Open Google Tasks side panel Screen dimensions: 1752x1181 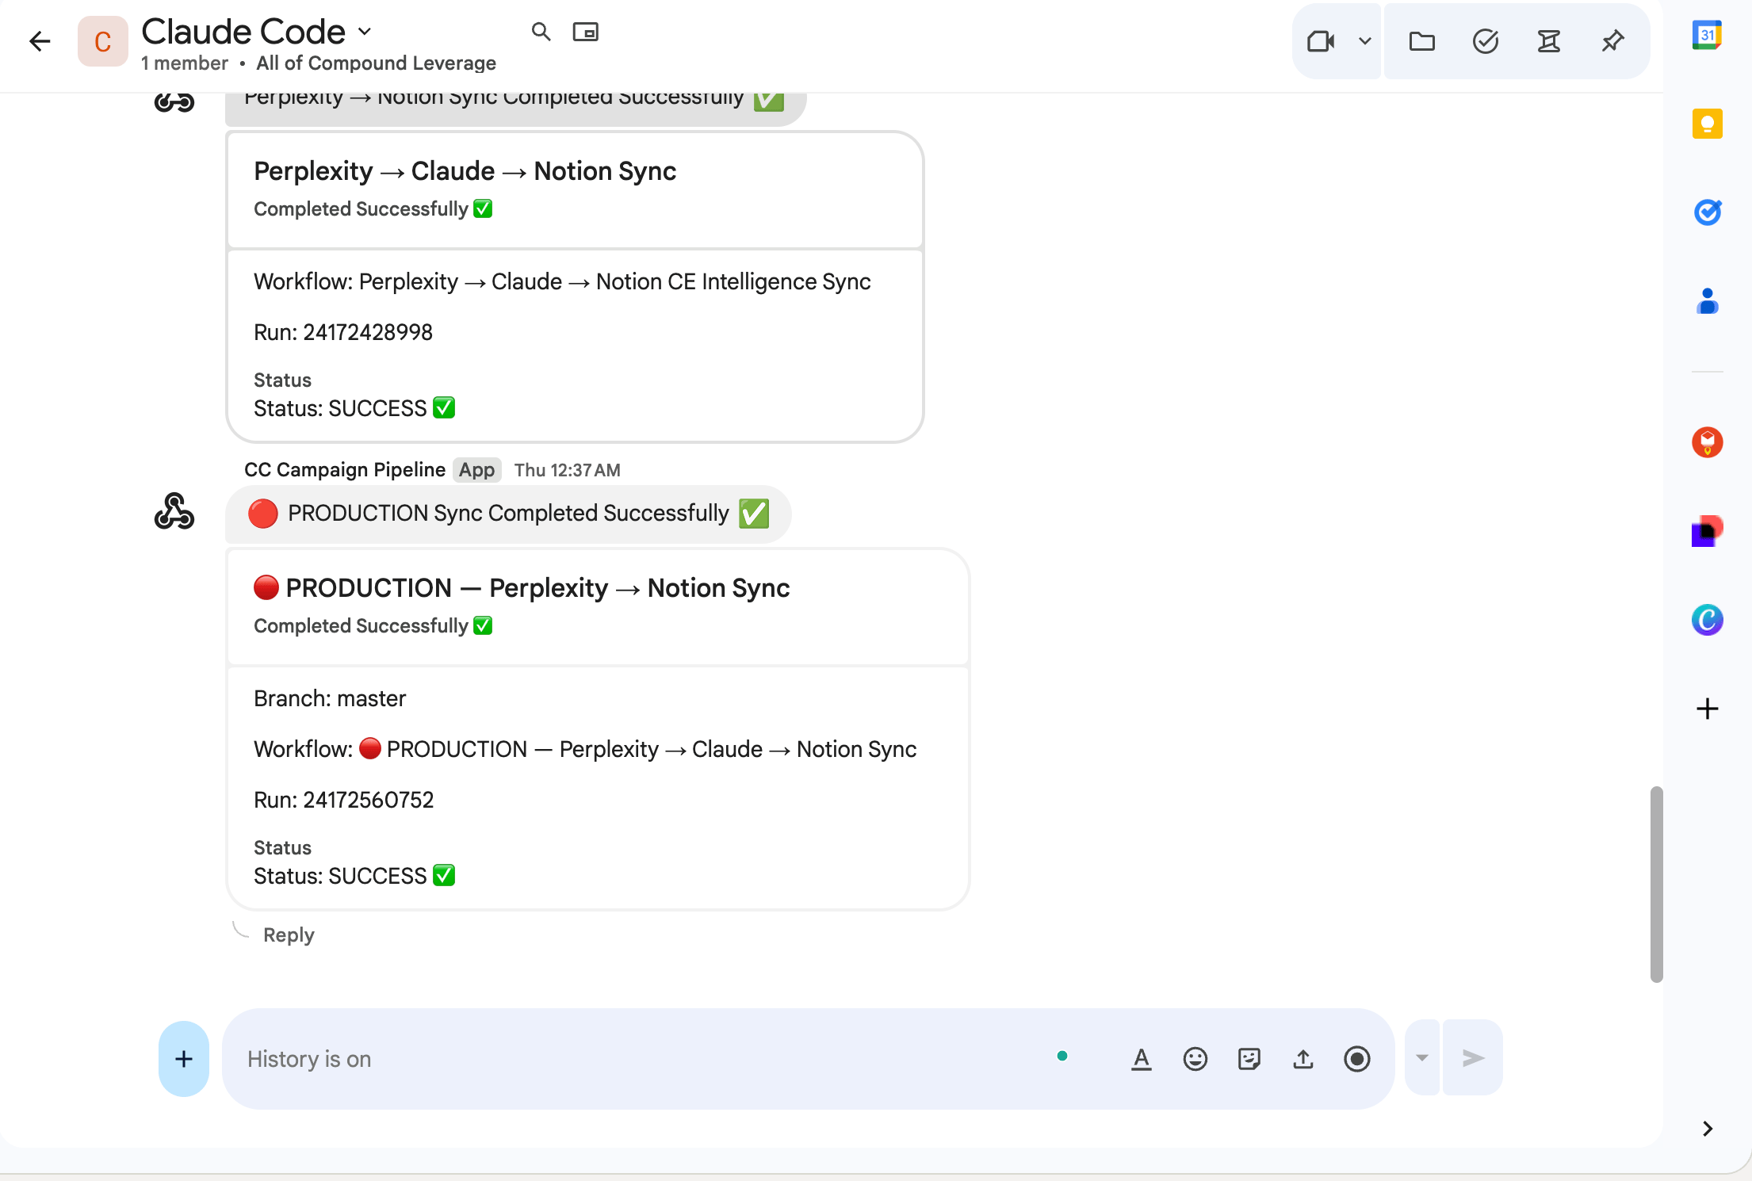point(1707,212)
